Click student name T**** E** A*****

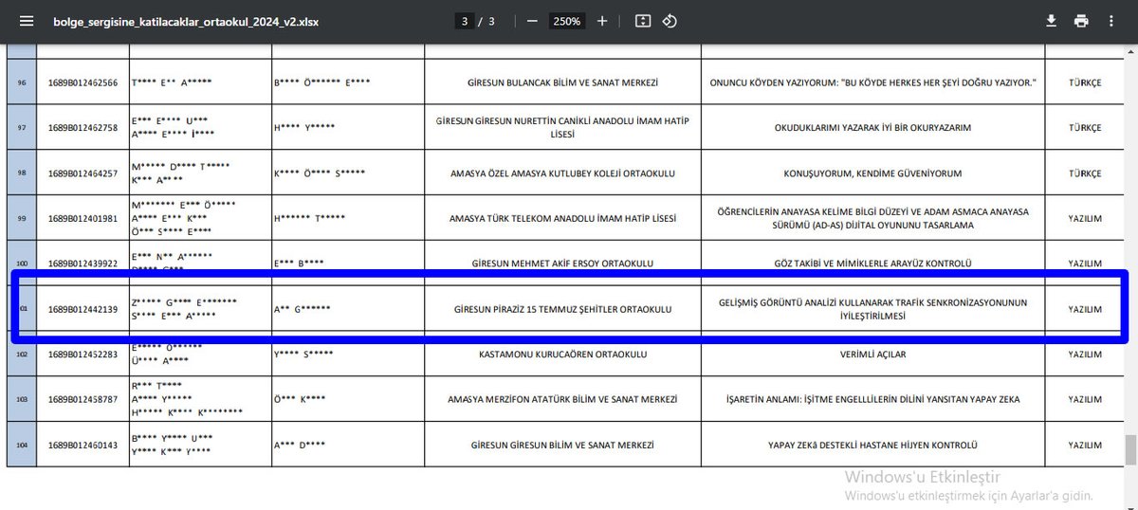171,82
